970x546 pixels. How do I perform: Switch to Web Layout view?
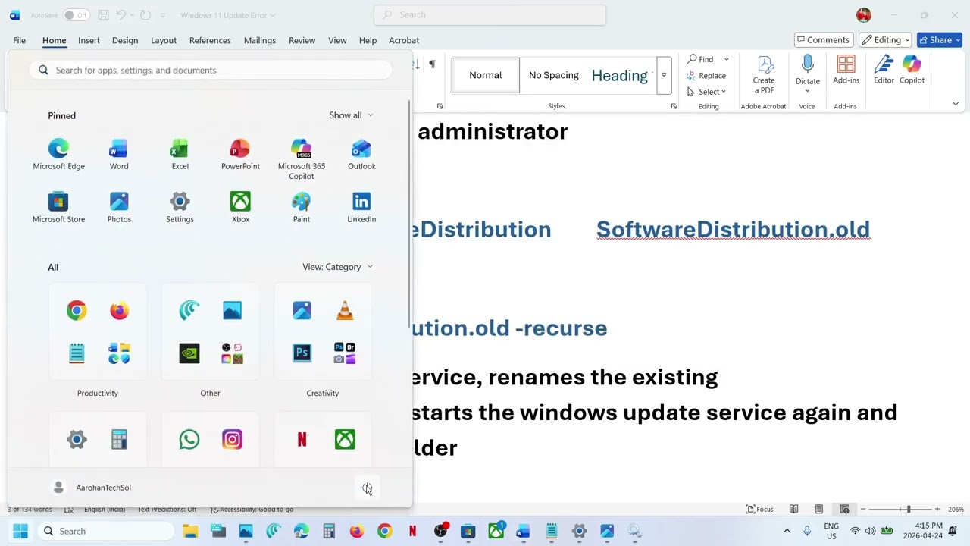844,509
